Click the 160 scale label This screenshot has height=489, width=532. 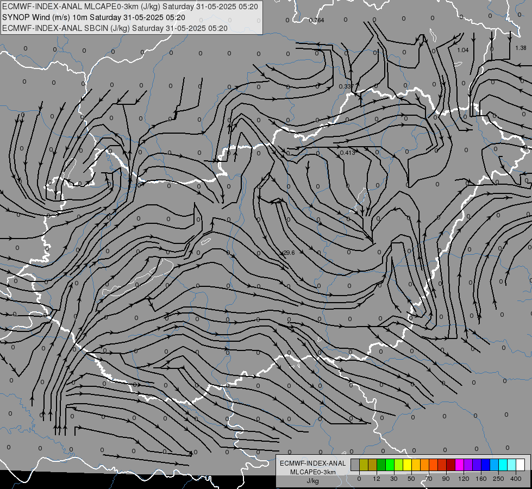click(x=481, y=479)
